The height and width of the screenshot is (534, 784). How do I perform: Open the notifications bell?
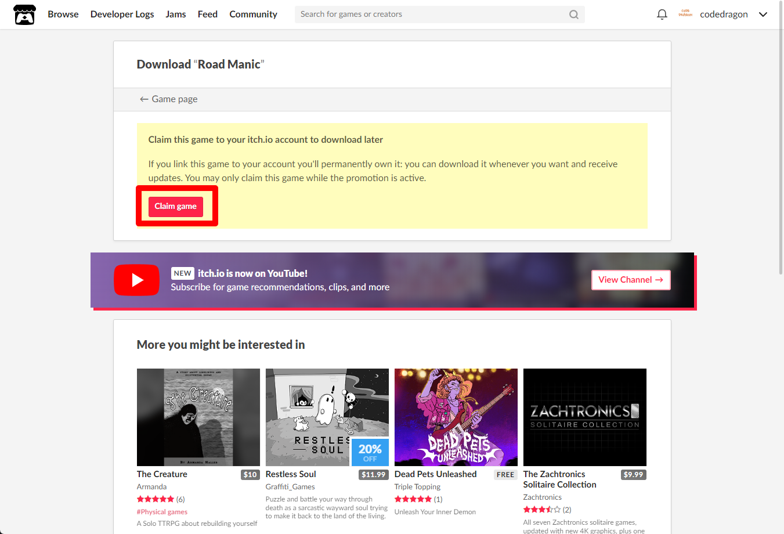click(662, 15)
